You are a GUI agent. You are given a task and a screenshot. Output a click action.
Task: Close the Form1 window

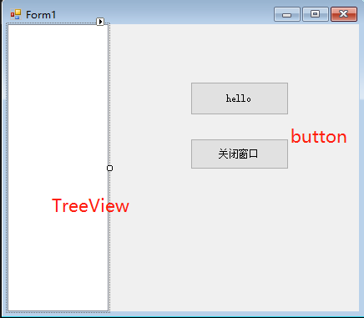pyautogui.click(x=344, y=14)
